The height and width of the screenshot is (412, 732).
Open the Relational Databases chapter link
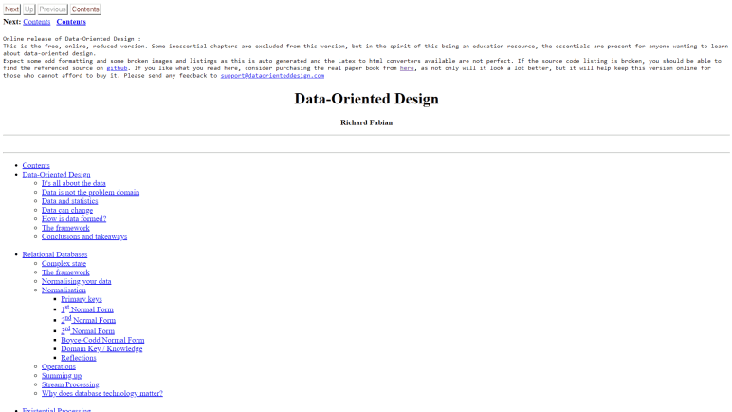pos(54,254)
